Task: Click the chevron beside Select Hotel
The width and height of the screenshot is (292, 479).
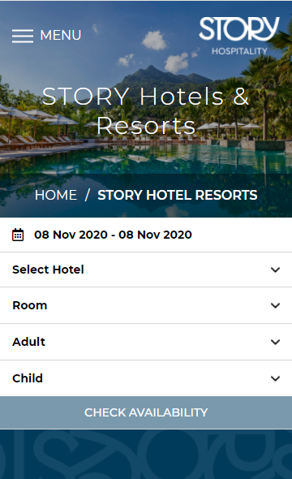Action: click(275, 270)
